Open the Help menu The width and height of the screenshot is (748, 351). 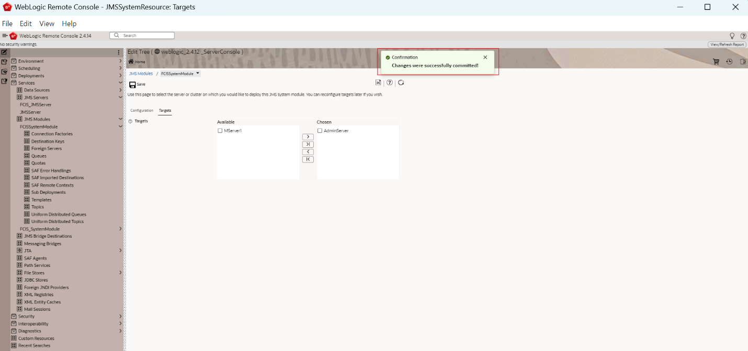pos(69,24)
